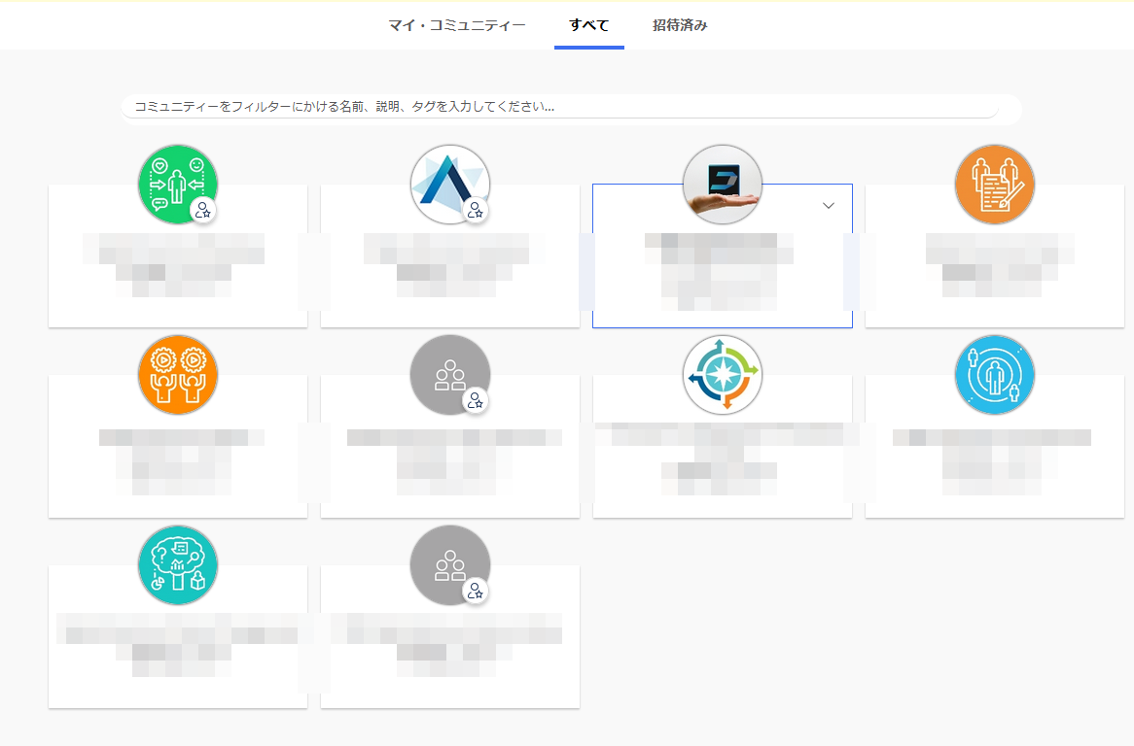Select the hand holding device community icon

pos(722,184)
